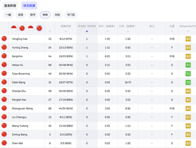The height and width of the screenshot is (148, 196).
Task: Click China flag icon beside Ziming Wang
Action: click(x=4, y=134)
